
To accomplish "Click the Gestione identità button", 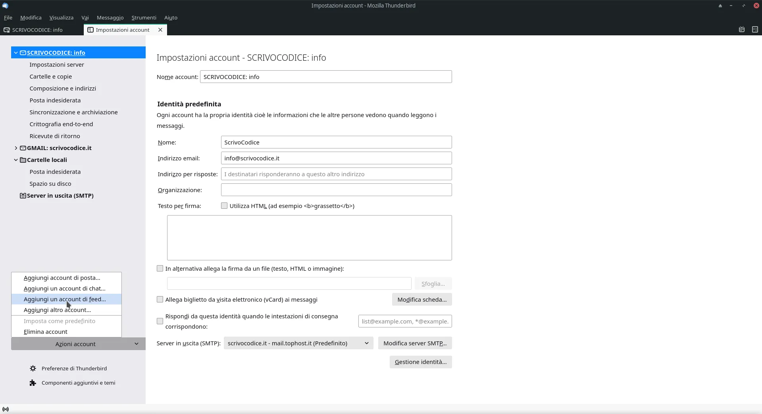I will 420,362.
